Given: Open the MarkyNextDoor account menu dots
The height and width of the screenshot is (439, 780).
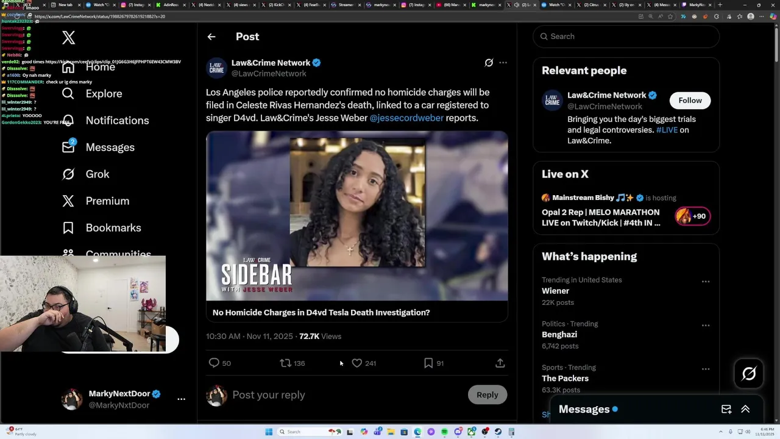Looking at the screenshot, I should [181, 399].
